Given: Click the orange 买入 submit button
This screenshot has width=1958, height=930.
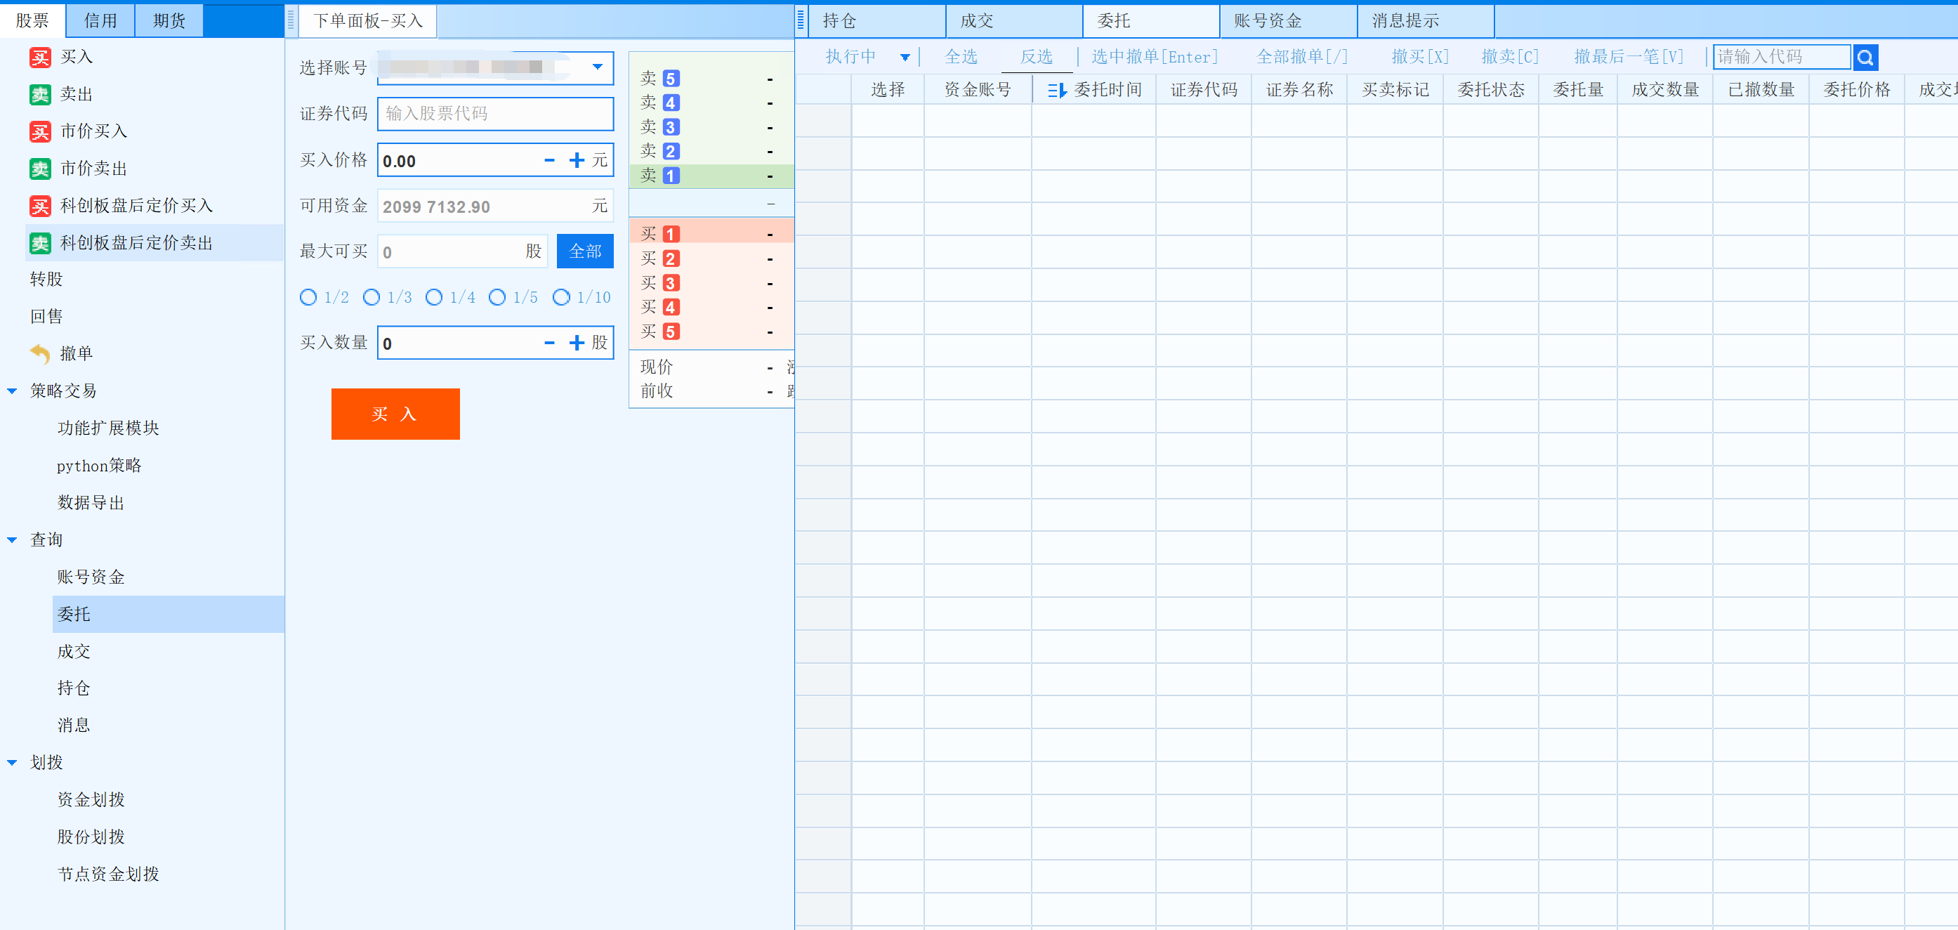Looking at the screenshot, I should [x=395, y=414].
